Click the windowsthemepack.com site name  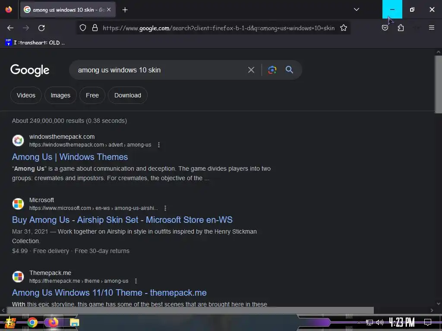pyautogui.click(x=62, y=137)
